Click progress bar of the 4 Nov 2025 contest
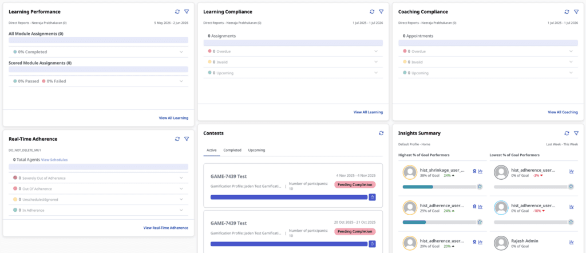Viewport: 586px width, 253px height. [x=289, y=197]
